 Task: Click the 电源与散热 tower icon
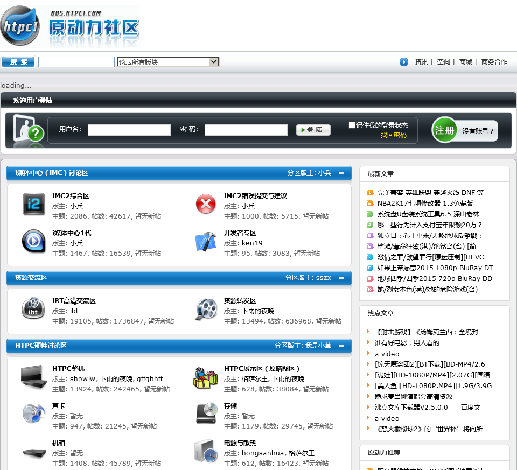(206, 451)
